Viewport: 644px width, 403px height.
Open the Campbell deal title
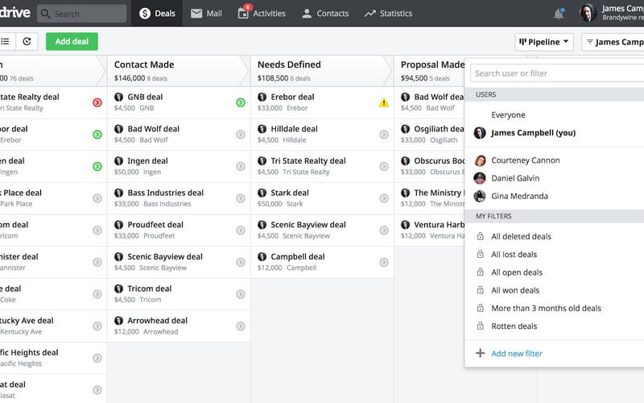(298, 257)
